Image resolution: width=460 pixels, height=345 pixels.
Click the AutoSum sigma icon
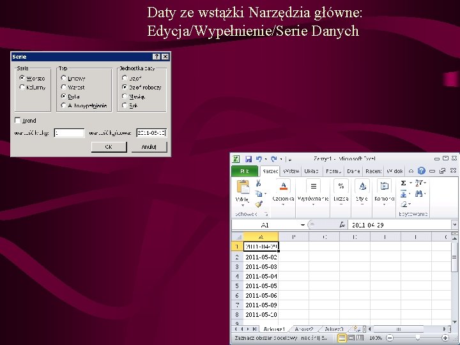tap(403, 183)
